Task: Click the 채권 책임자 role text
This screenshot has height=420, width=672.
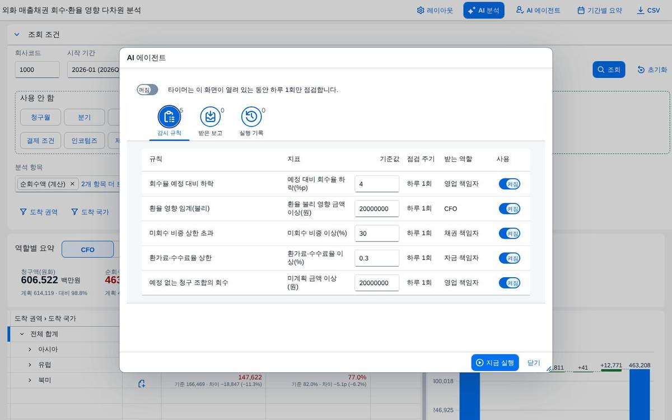Action: [x=461, y=233]
